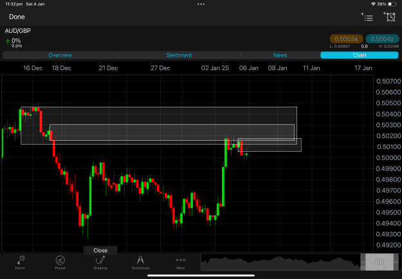Click the 08 Jan date label
The width and height of the screenshot is (402, 279).
click(277, 68)
